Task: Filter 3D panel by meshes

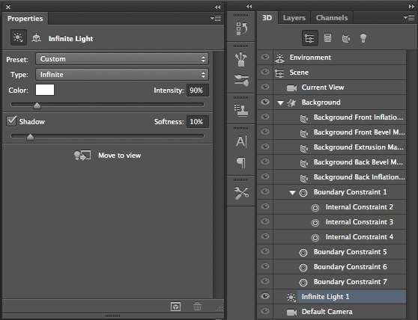Action: (x=327, y=38)
